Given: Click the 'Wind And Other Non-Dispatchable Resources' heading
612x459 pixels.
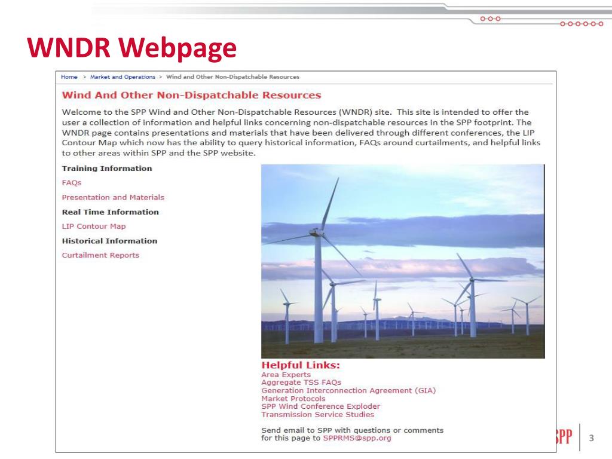Looking at the screenshot, I should click(x=191, y=95).
